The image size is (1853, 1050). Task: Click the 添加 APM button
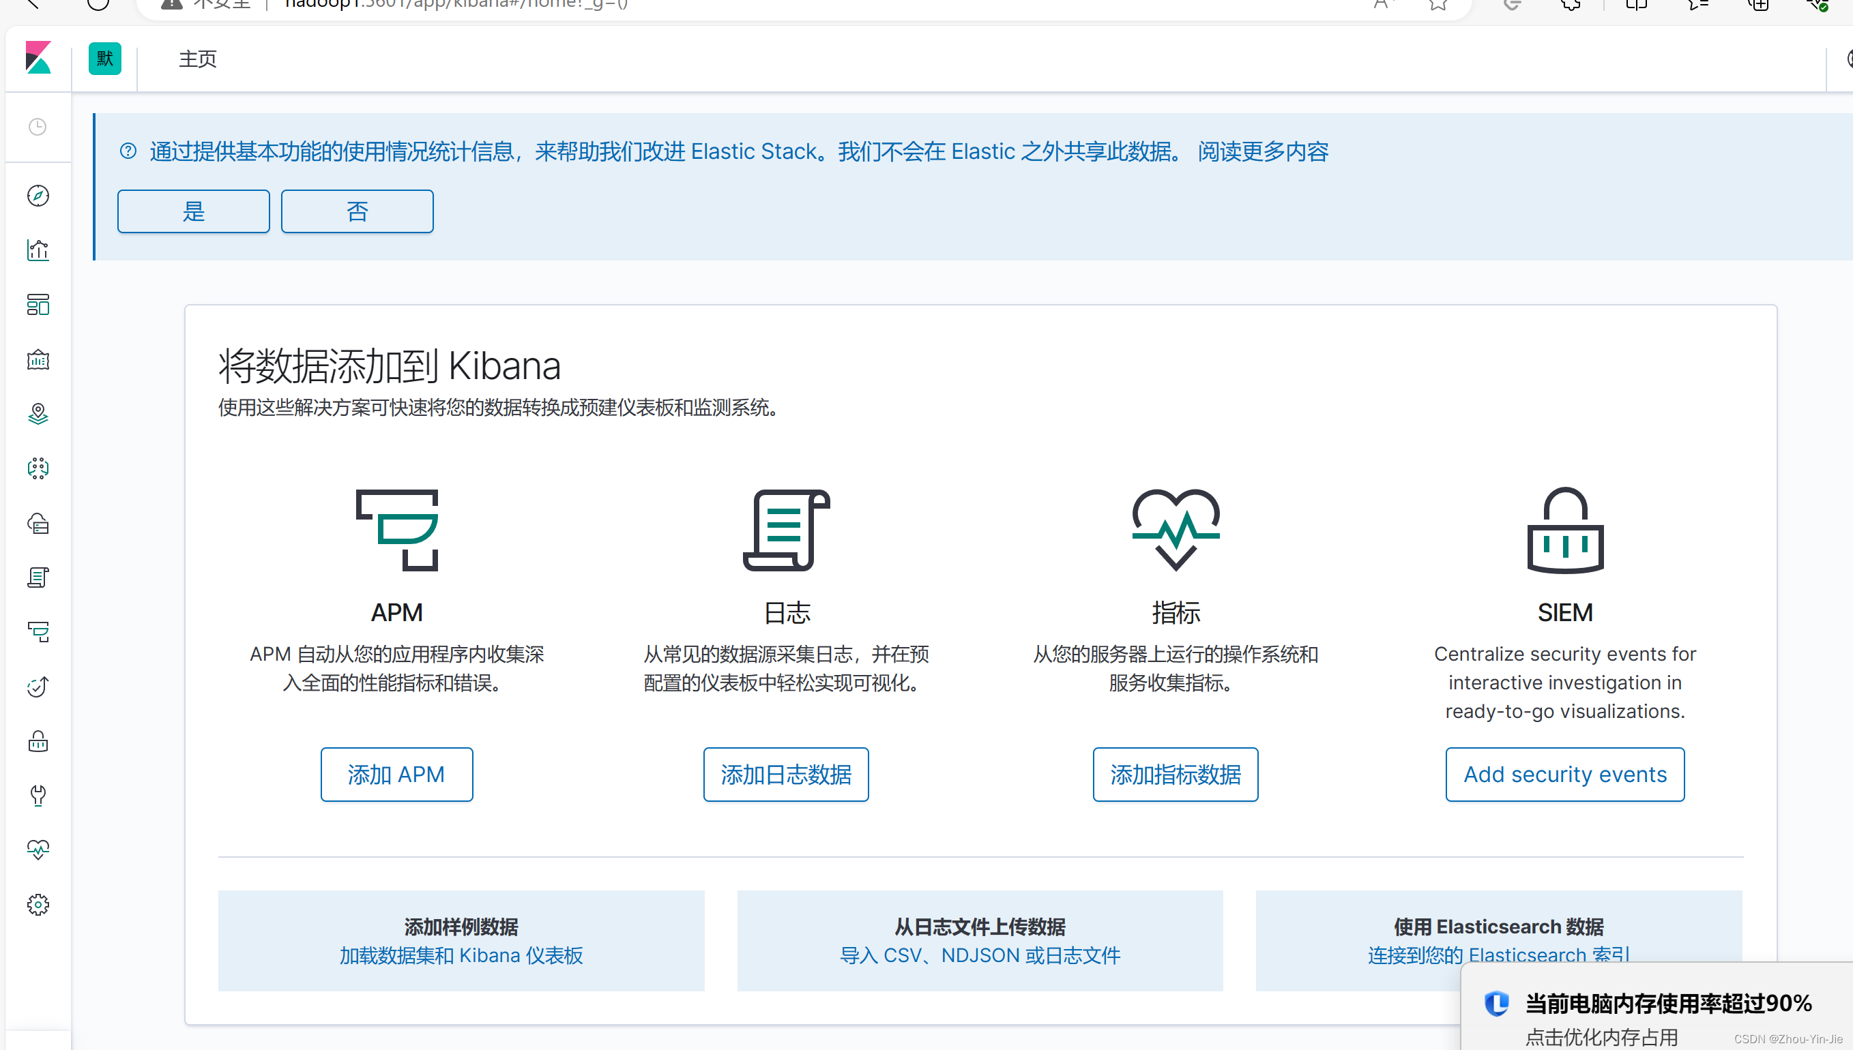click(x=396, y=774)
